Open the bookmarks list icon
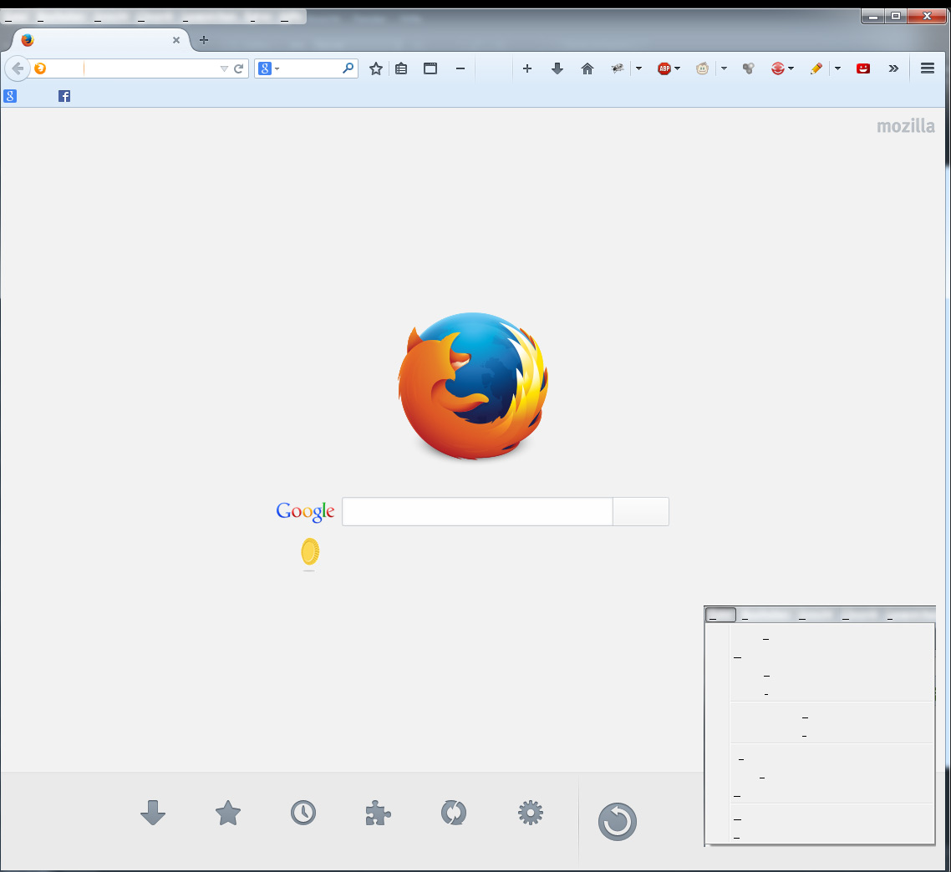The height and width of the screenshot is (872, 951). pos(401,68)
